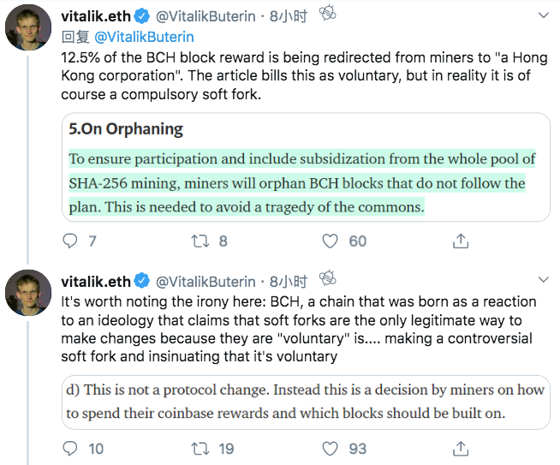The height and width of the screenshot is (465, 560).
Task: Like the first tweet with 60 likes
Action: (x=330, y=241)
